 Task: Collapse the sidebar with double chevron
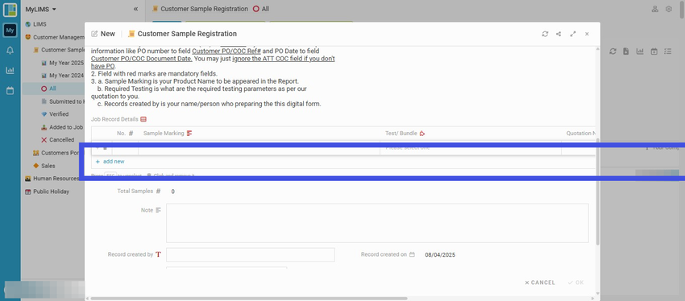pyautogui.click(x=135, y=9)
